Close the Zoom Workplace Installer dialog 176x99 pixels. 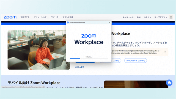pos(110,23)
